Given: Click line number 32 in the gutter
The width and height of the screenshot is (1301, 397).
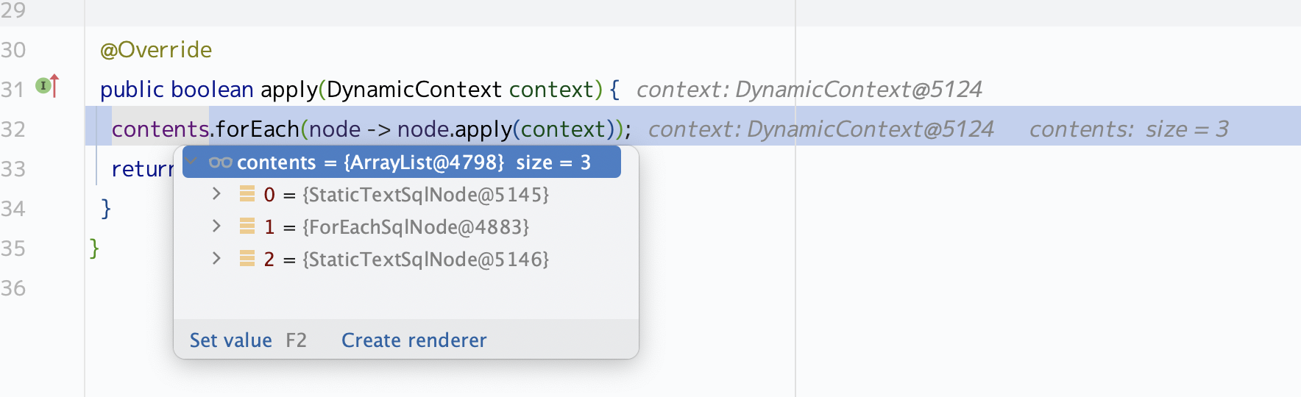Looking at the screenshot, I should point(13,129).
